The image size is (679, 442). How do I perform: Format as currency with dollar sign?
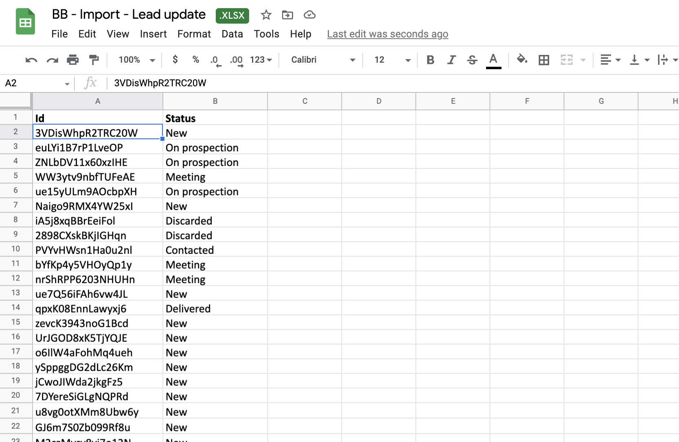click(x=175, y=59)
